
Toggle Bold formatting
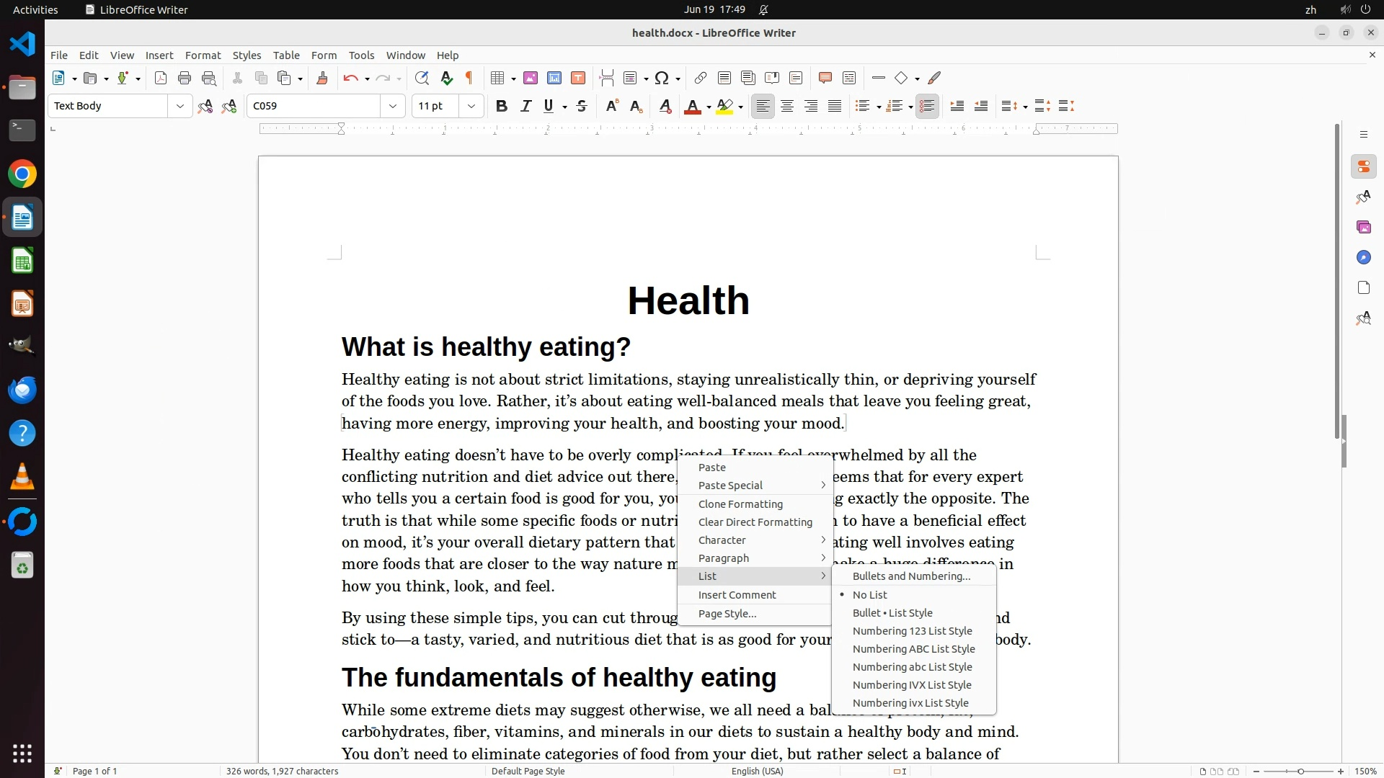point(502,107)
